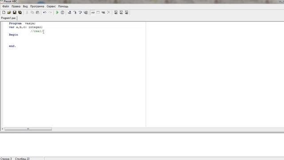Click the step over debug icon
Screen dimensions: 284x160
(x=80, y=12)
